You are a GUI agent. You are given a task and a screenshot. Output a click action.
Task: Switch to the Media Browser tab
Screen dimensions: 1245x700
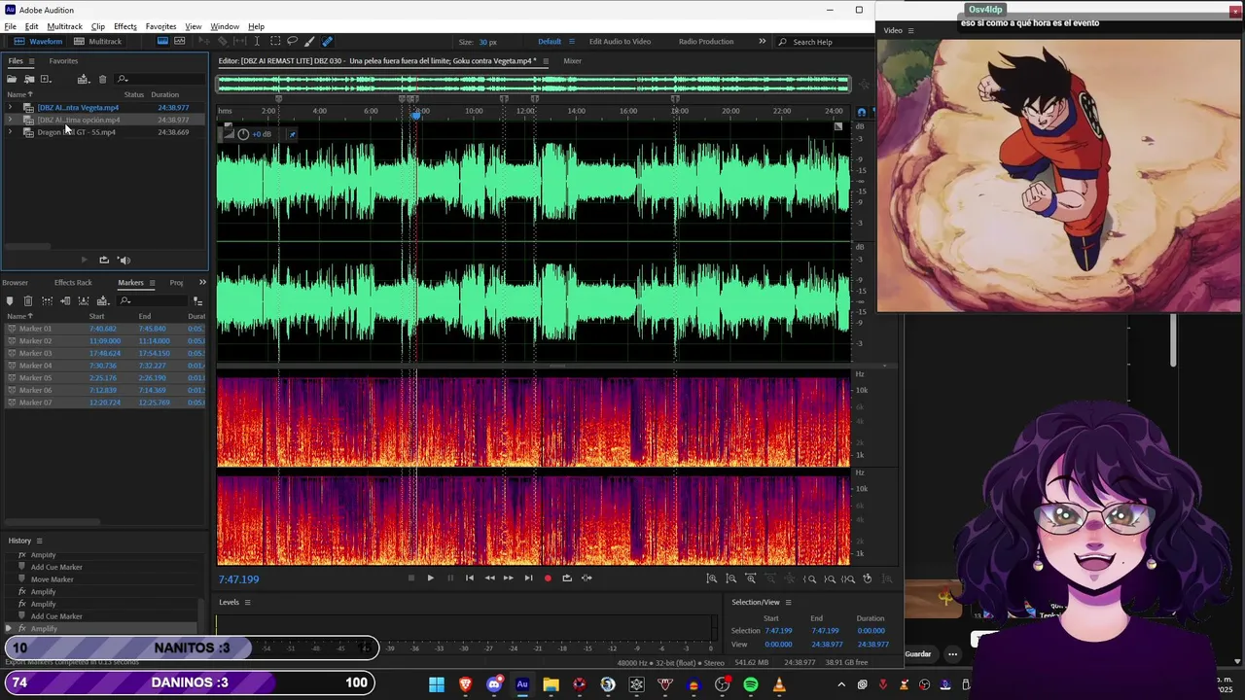click(15, 283)
